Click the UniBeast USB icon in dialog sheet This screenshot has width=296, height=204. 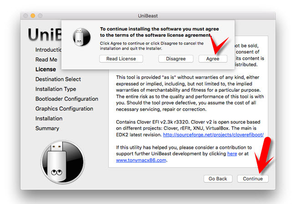[82, 37]
